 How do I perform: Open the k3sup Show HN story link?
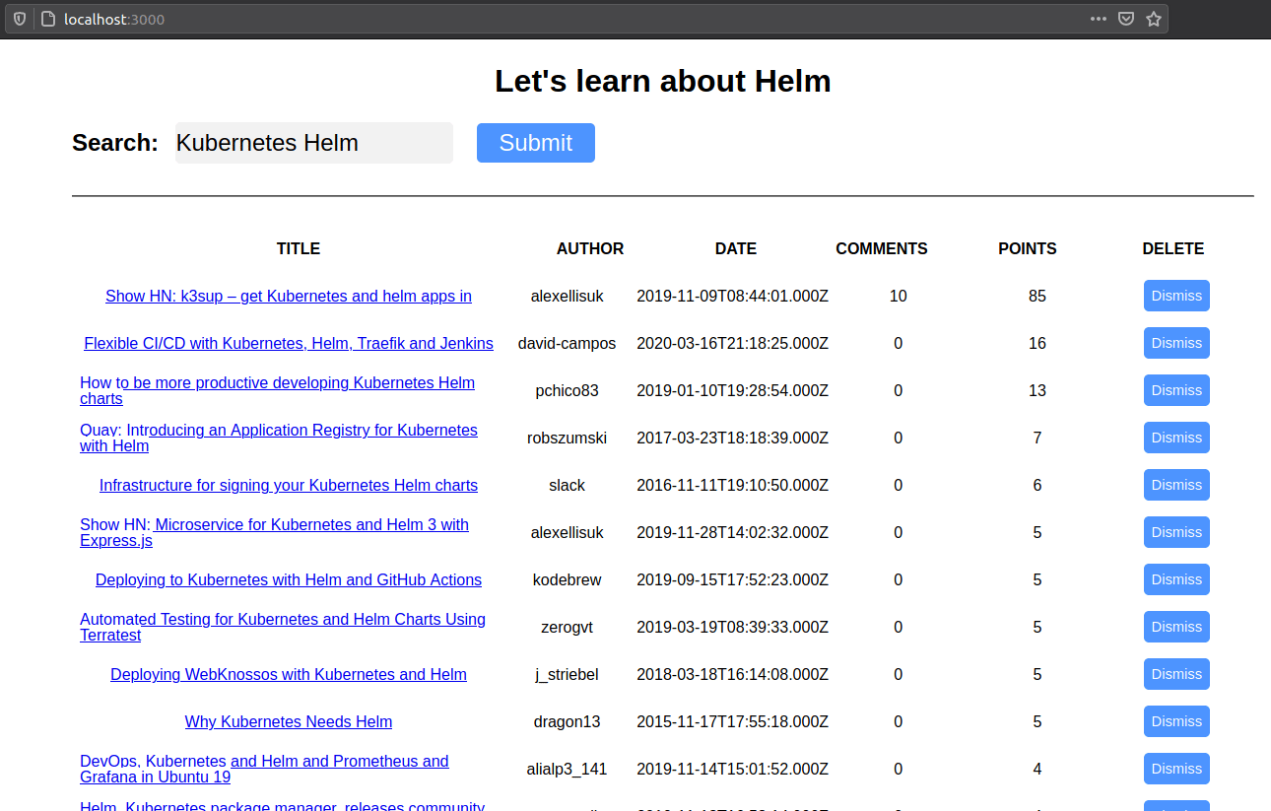pos(288,296)
